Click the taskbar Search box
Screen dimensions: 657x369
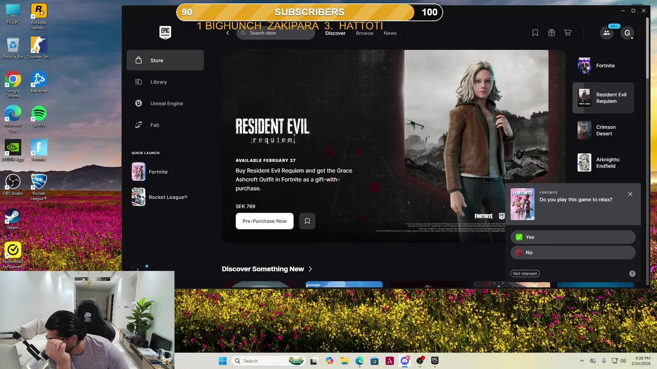269,361
